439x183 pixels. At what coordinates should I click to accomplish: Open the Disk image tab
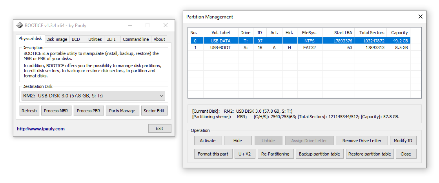pos(57,39)
